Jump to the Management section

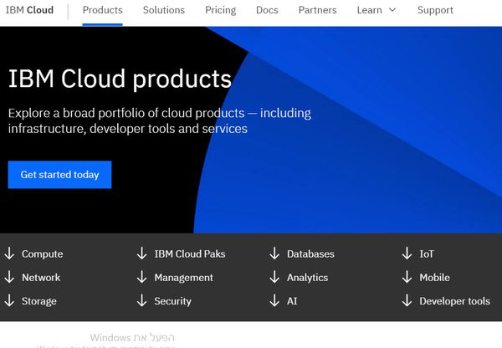[x=183, y=278]
